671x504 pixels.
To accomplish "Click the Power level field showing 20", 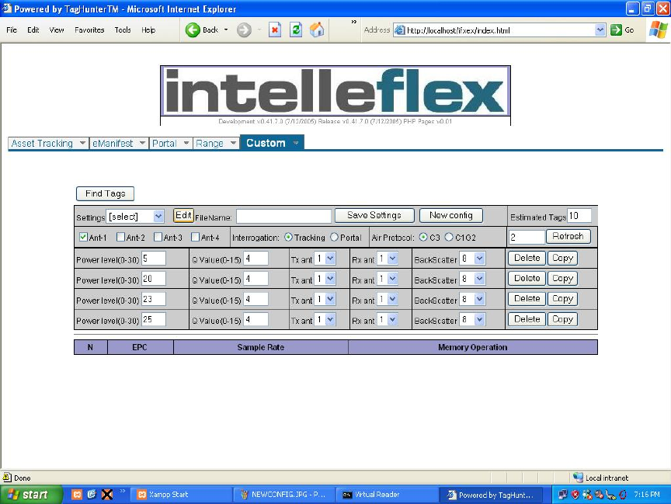I will coord(153,279).
